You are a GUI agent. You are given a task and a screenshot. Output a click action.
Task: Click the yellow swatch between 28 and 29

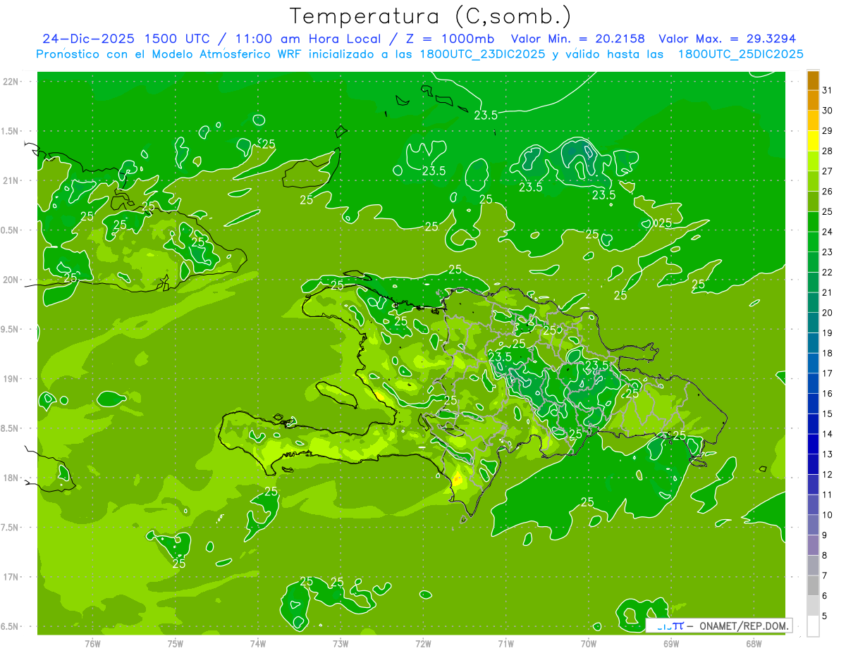pyautogui.click(x=813, y=141)
